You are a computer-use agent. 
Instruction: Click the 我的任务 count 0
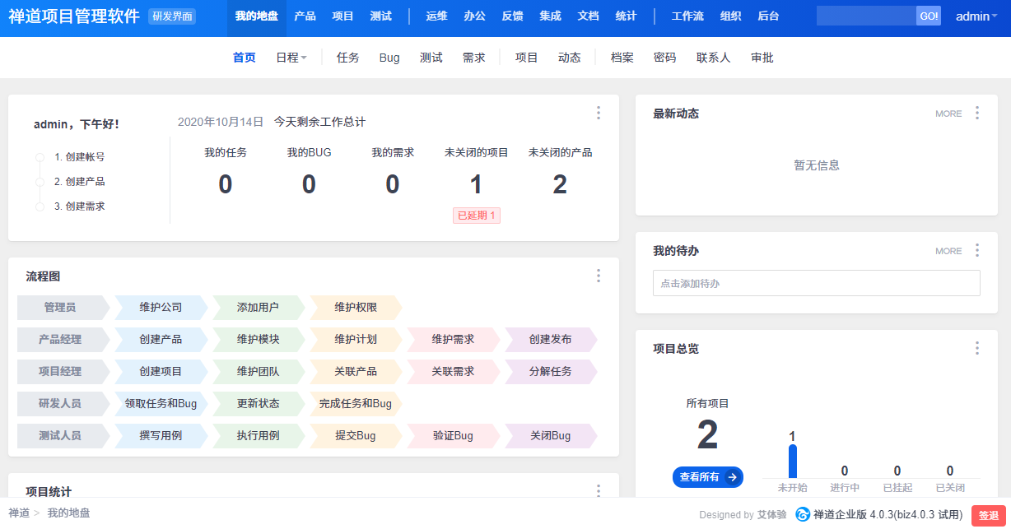[x=226, y=185]
